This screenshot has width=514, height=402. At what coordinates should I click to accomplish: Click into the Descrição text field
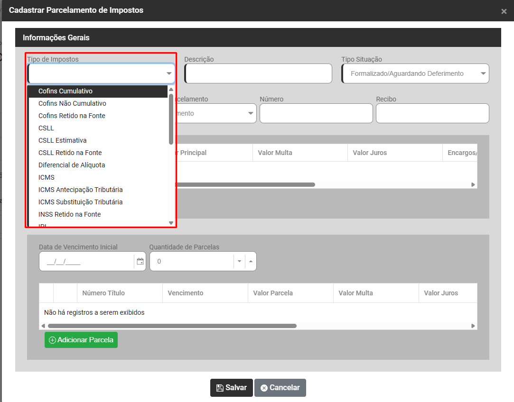258,73
